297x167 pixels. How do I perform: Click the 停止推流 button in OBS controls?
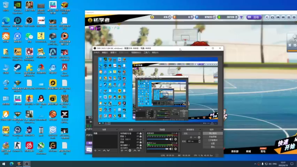tap(213, 133)
